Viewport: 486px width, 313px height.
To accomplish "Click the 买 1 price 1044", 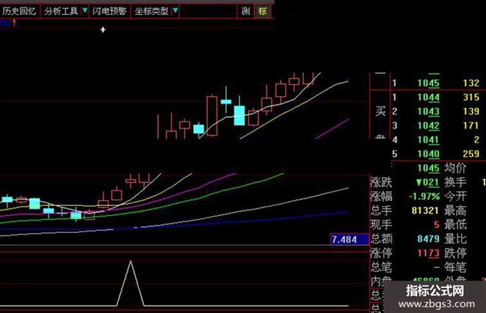I will pos(428,97).
